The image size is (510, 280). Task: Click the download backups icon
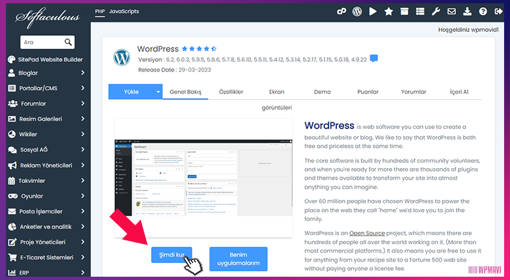click(467, 12)
